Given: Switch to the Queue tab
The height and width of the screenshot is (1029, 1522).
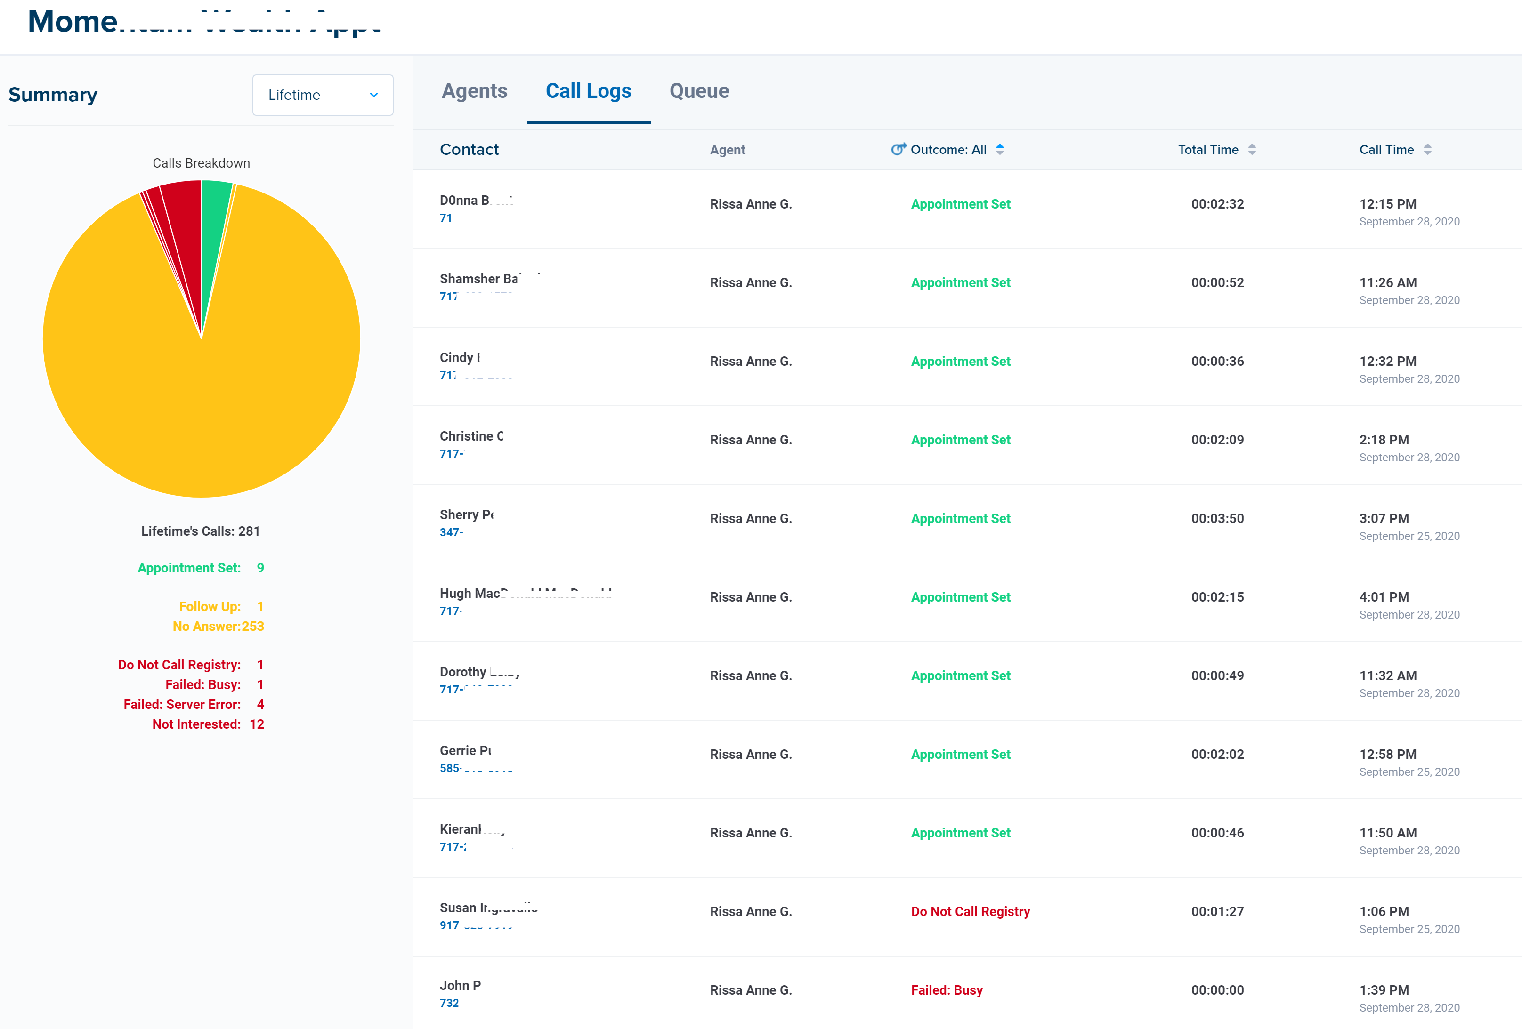Looking at the screenshot, I should [699, 91].
